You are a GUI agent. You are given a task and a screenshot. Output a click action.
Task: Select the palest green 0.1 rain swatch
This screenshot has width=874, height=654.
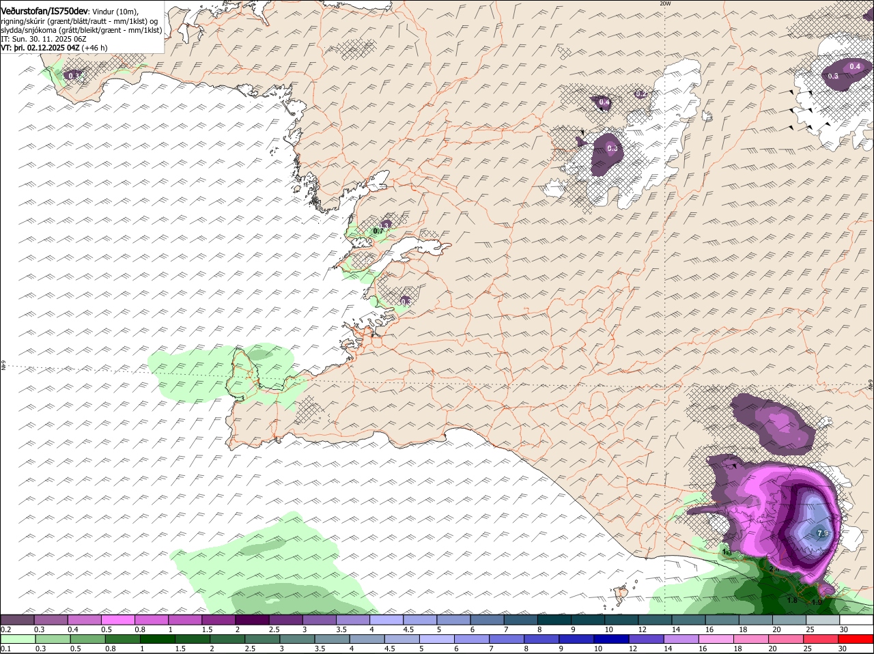(x=17, y=639)
